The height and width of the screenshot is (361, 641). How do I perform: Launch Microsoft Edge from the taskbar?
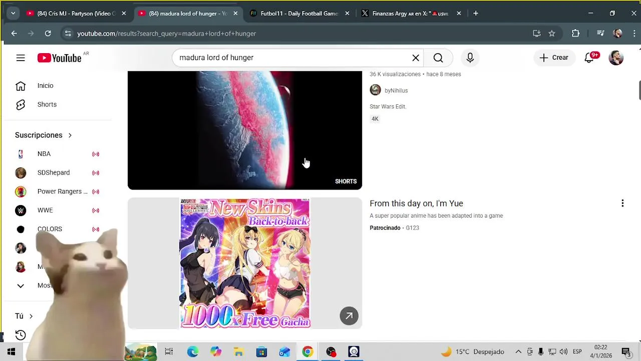coord(192,352)
